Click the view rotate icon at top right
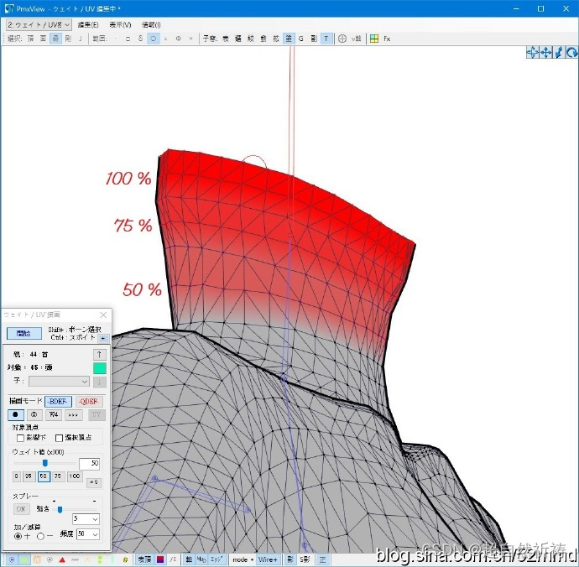This screenshot has height=567, width=579. click(x=571, y=52)
